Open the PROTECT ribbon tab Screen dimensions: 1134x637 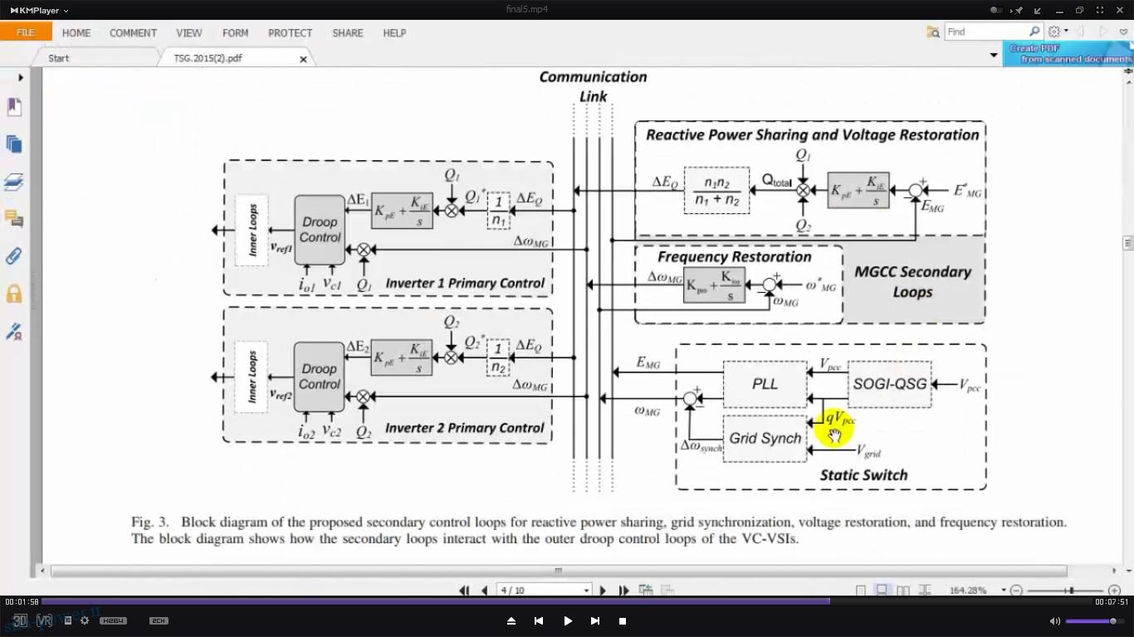click(x=290, y=33)
